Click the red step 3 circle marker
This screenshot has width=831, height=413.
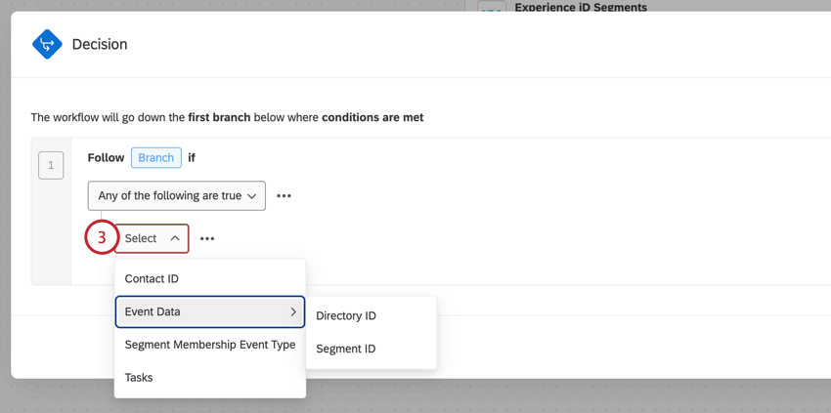pyautogui.click(x=102, y=237)
